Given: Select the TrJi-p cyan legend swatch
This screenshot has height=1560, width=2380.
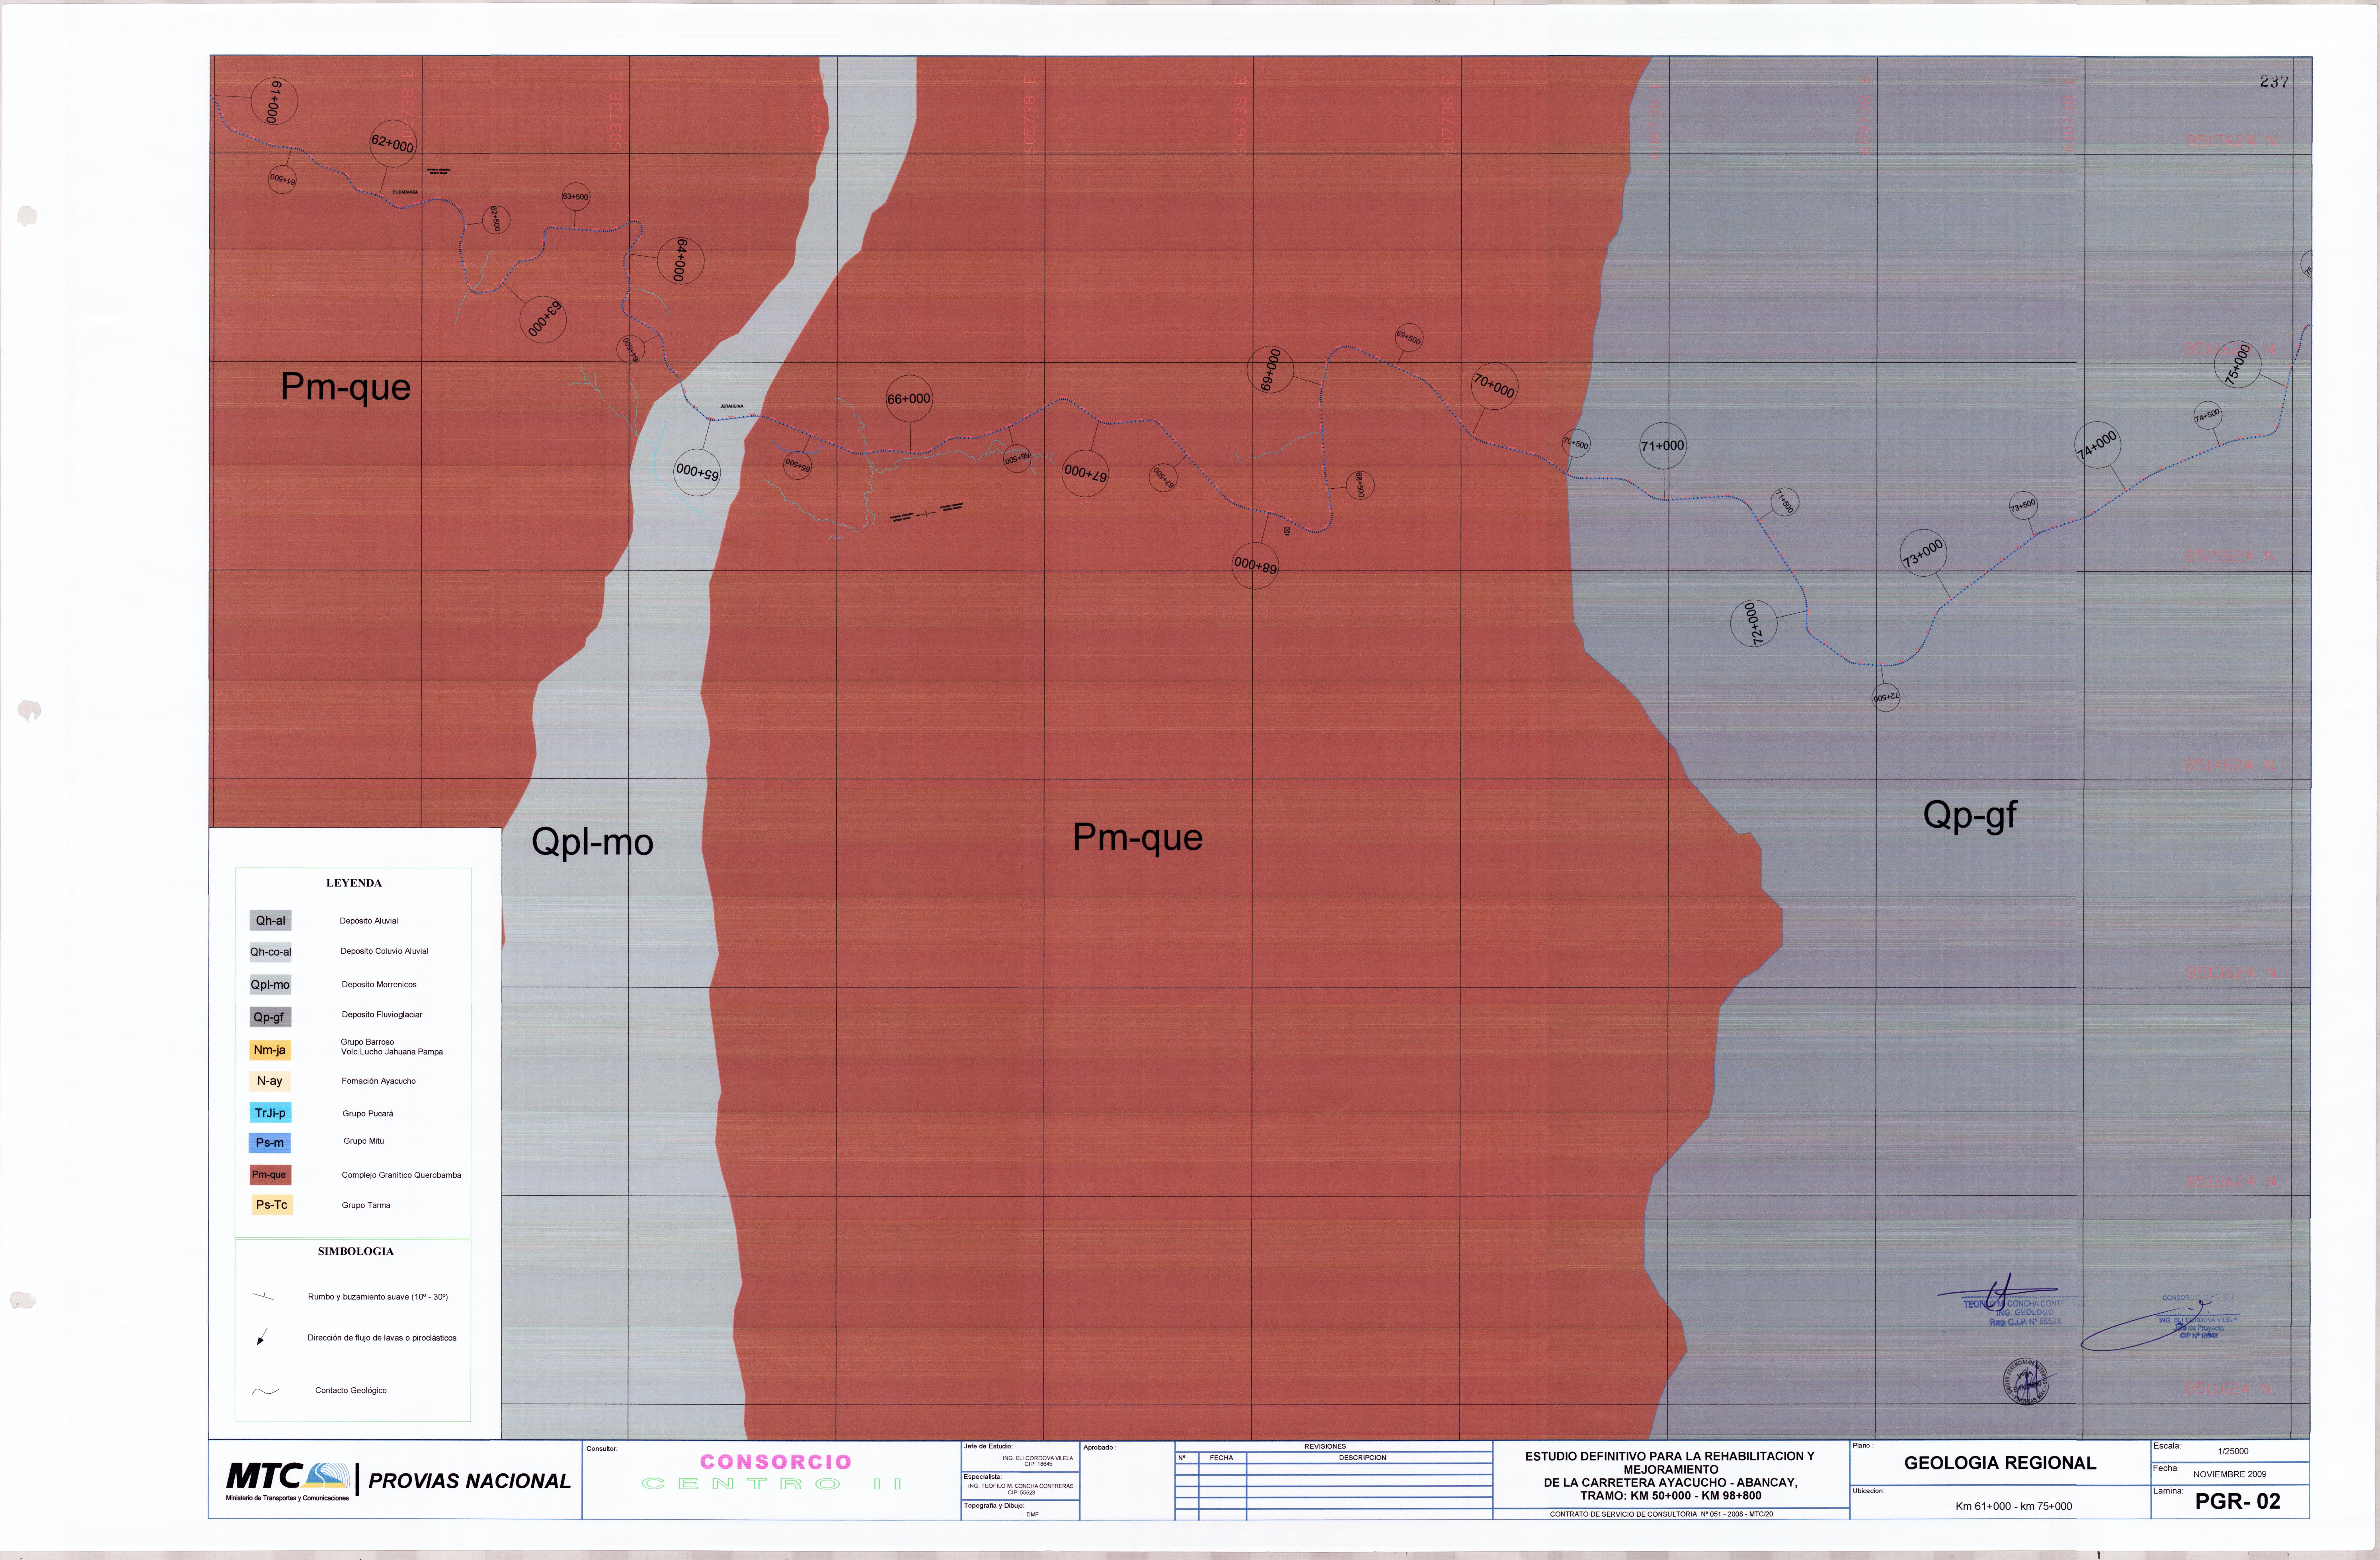Looking at the screenshot, I should coord(270,1113).
